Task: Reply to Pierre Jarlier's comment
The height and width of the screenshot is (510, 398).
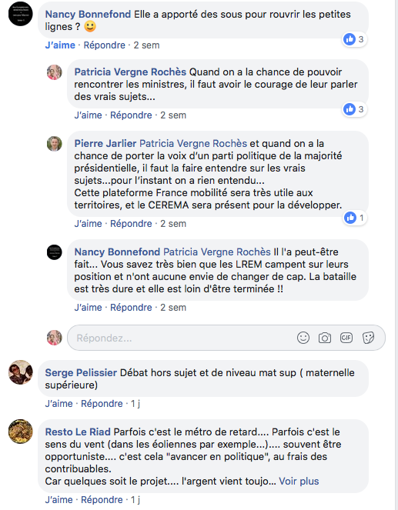Action: click(x=131, y=224)
